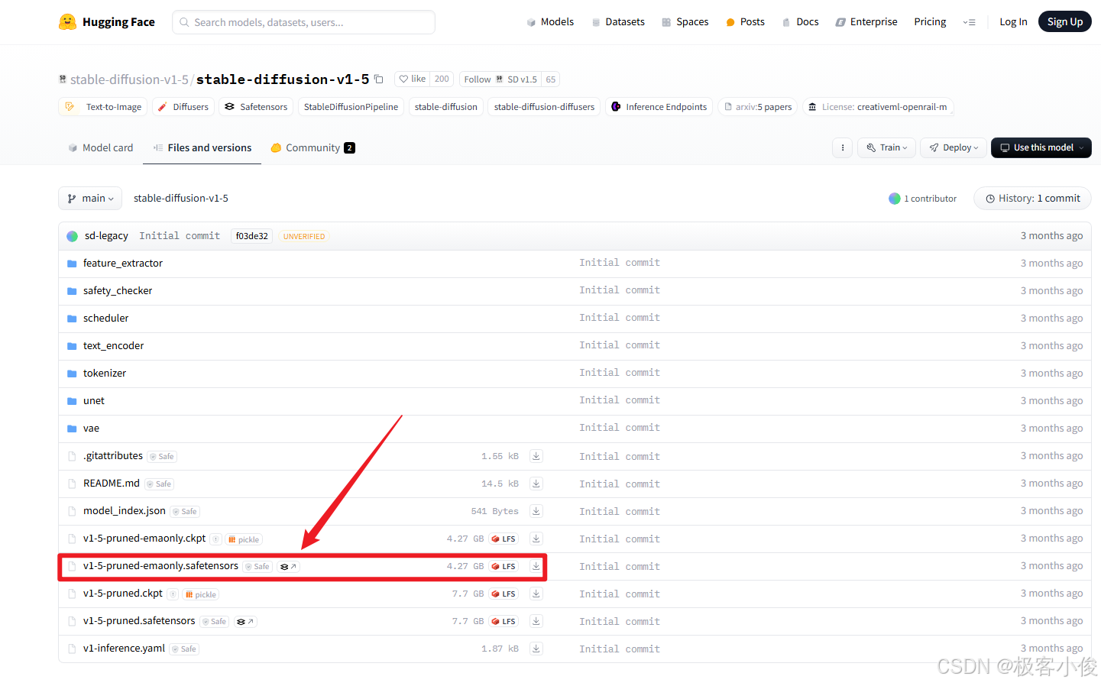Click the LFS badge for v1-5-pruned-emaonly.ckpt
Viewport: 1101px width, 686px height.
point(504,539)
